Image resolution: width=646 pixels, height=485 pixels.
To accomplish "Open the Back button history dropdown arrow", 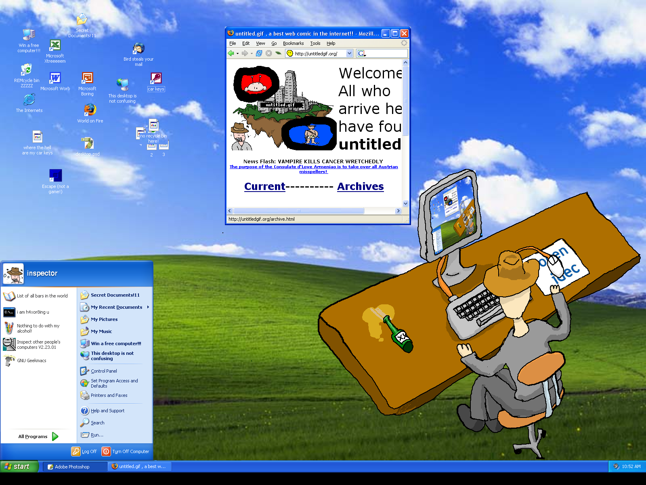I will pos(237,53).
